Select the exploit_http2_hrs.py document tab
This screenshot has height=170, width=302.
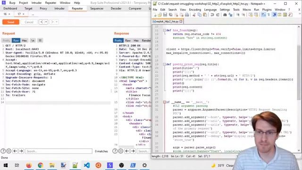(x=168, y=21)
